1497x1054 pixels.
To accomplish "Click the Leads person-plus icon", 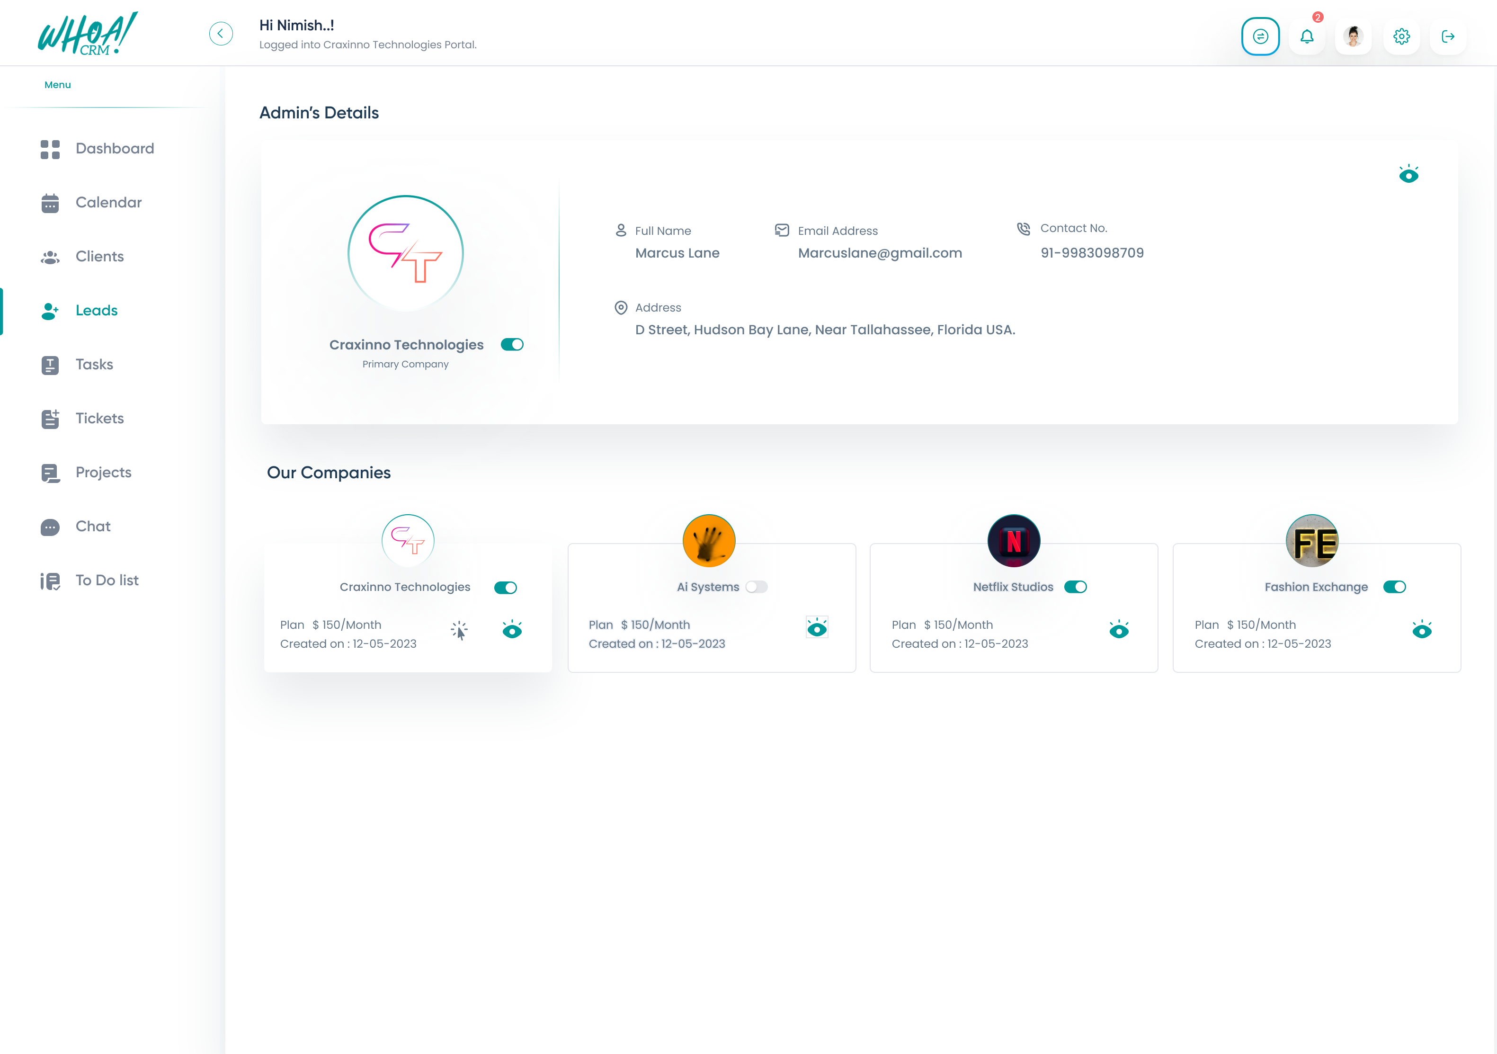I will click(x=50, y=311).
